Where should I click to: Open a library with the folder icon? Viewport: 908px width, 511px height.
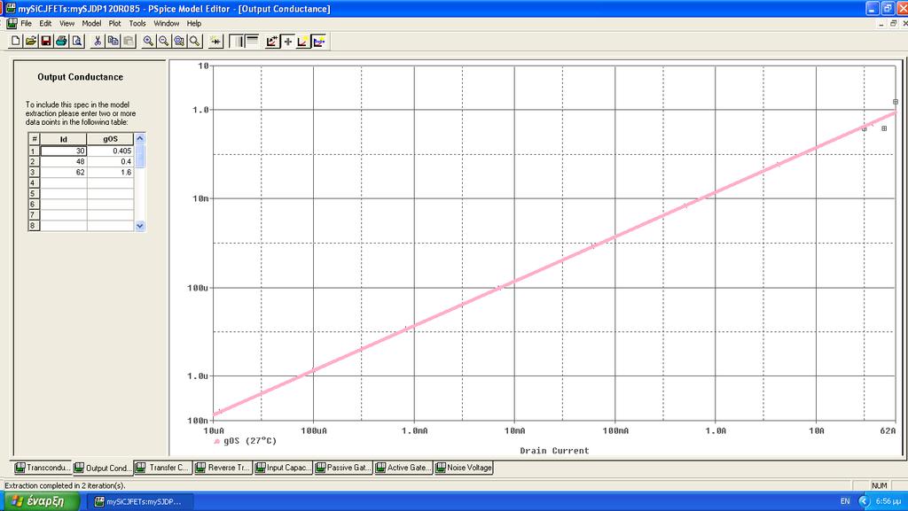(x=31, y=41)
